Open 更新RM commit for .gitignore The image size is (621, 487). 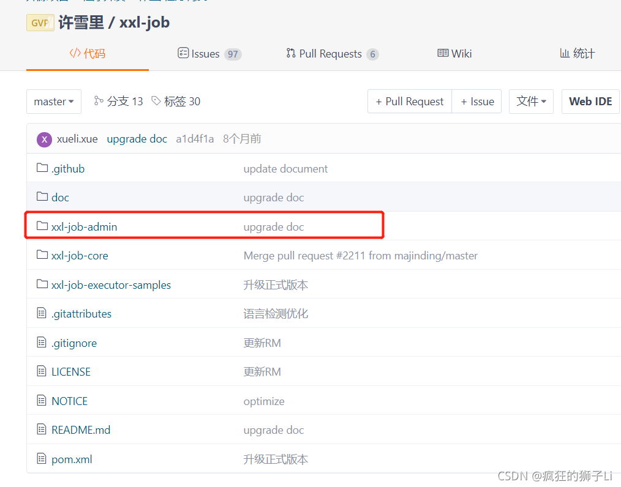[x=262, y=343]
